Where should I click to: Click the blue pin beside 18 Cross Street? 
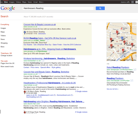coord(25,33)
